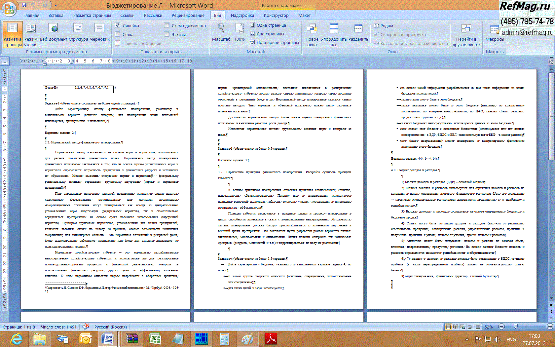Click the 100% zoom icon

pos(239,32)
